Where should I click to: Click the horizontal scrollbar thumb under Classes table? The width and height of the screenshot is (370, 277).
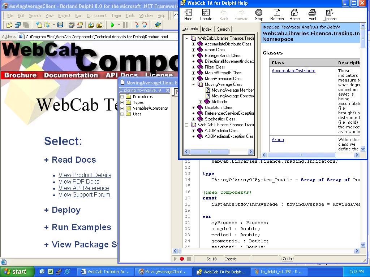tap(301, 155)
